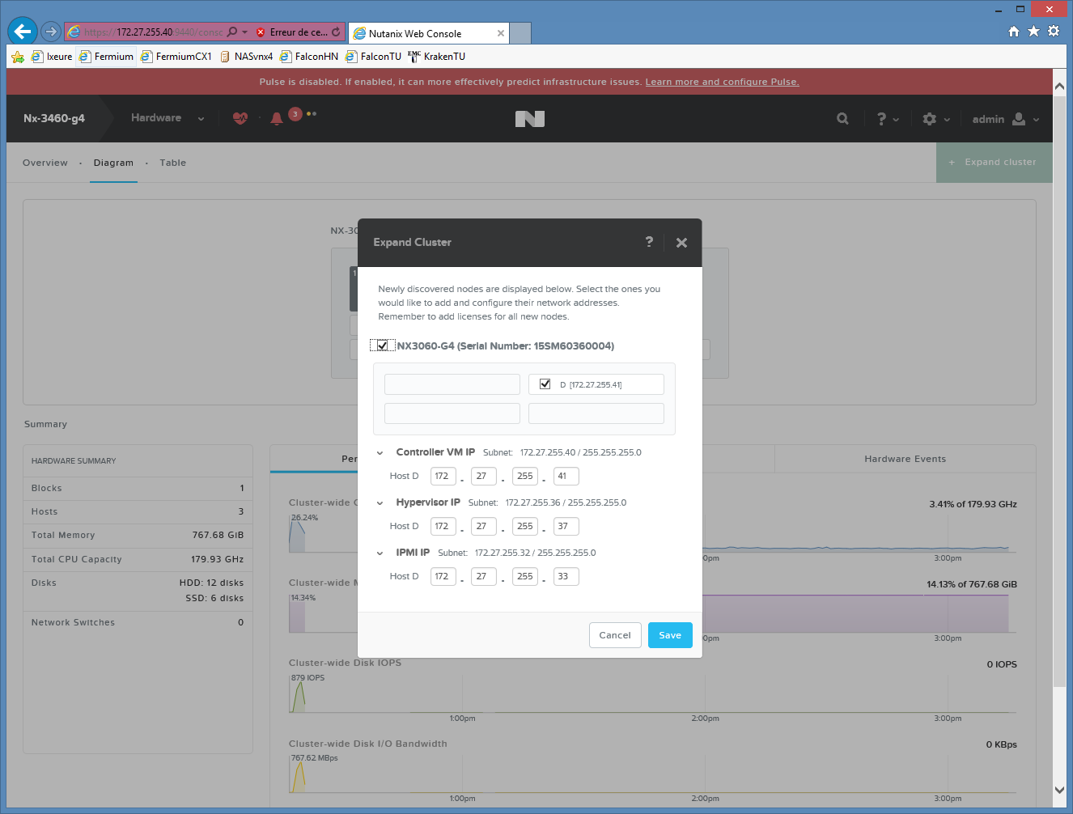The width and height of the screenshot is (1073, 814).
Task: Click the Nutanix N logo
Action: (530, 119)
